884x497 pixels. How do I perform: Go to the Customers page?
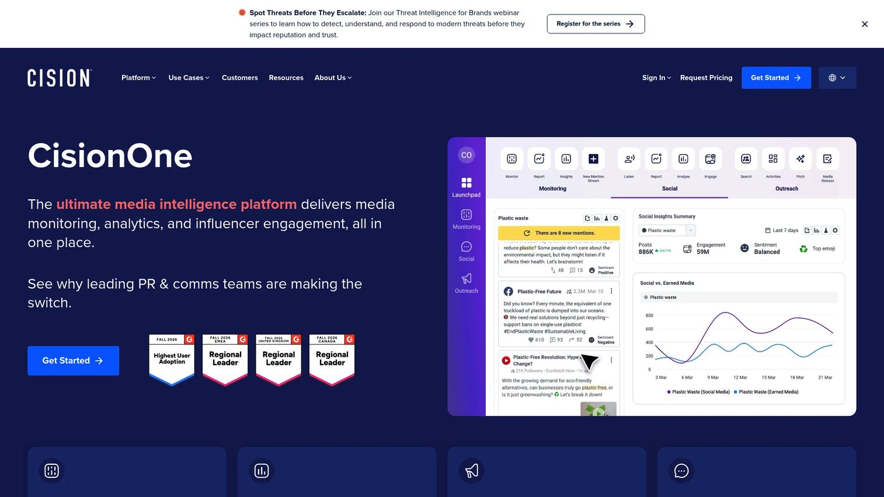pos(239,78)
